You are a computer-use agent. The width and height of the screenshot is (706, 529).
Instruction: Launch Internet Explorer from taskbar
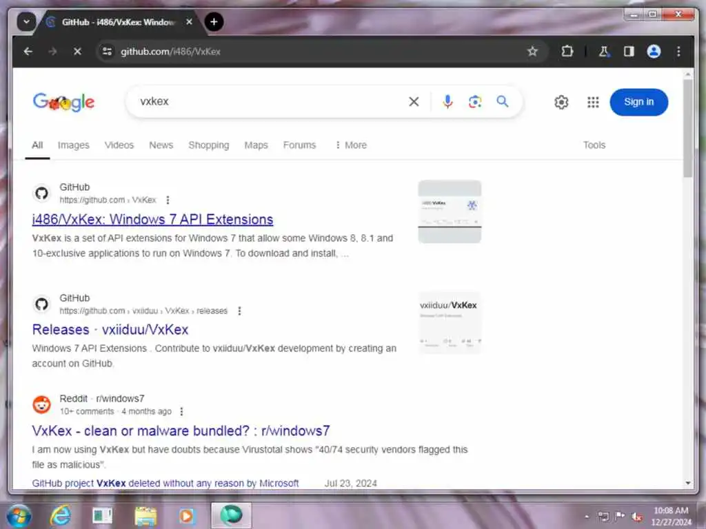61,515
